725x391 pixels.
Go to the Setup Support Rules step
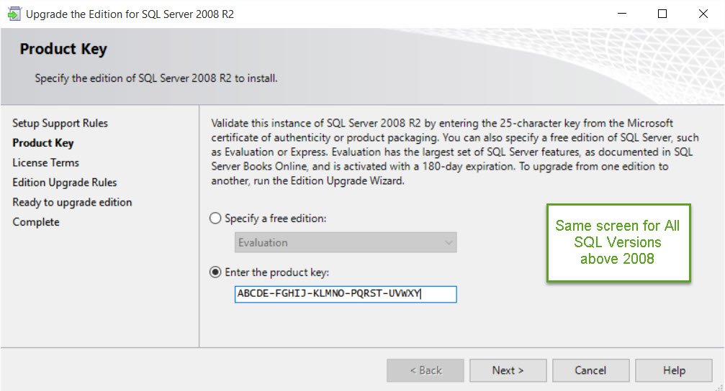[60, 123]
